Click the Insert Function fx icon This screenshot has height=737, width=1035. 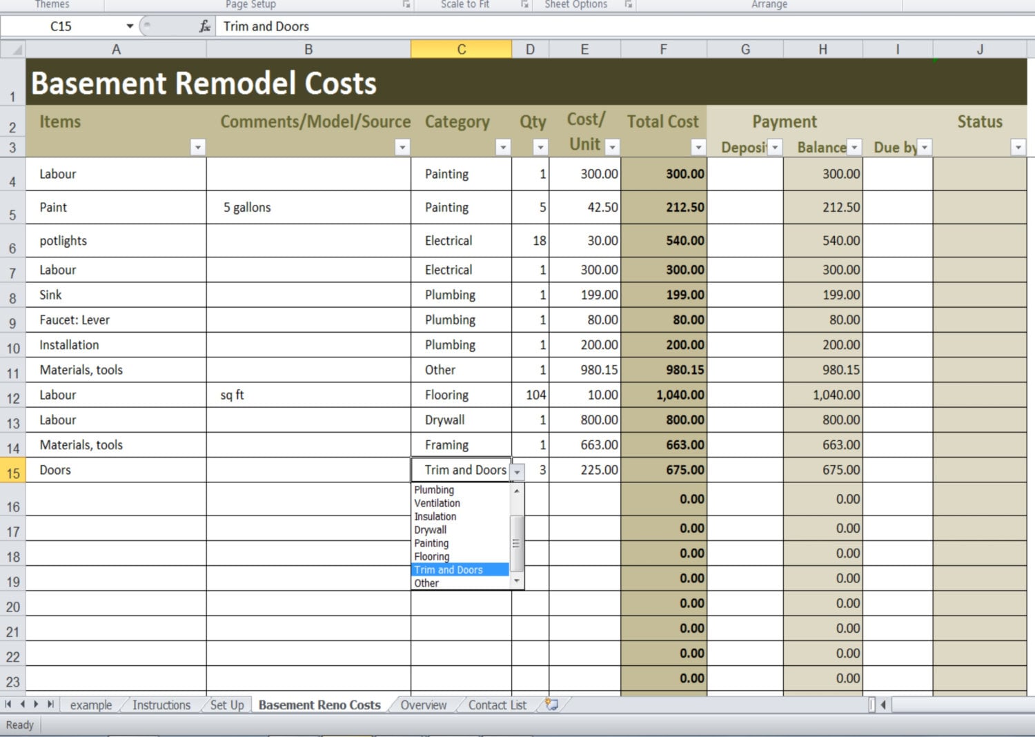204,26
